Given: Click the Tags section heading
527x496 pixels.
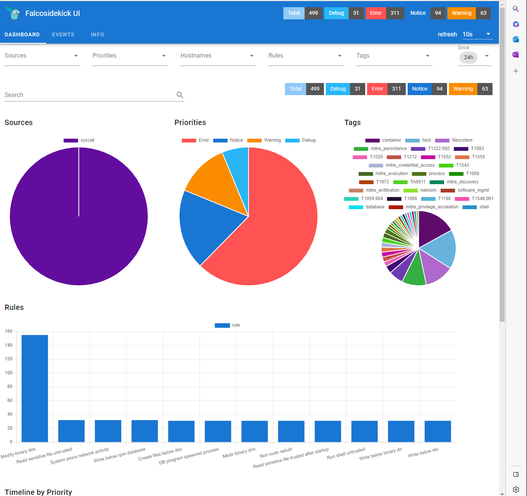Looking at the screenshot, I should pos(352,122).
